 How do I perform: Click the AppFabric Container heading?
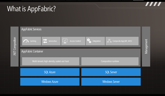pyautogui.click(x=32, y=51)
